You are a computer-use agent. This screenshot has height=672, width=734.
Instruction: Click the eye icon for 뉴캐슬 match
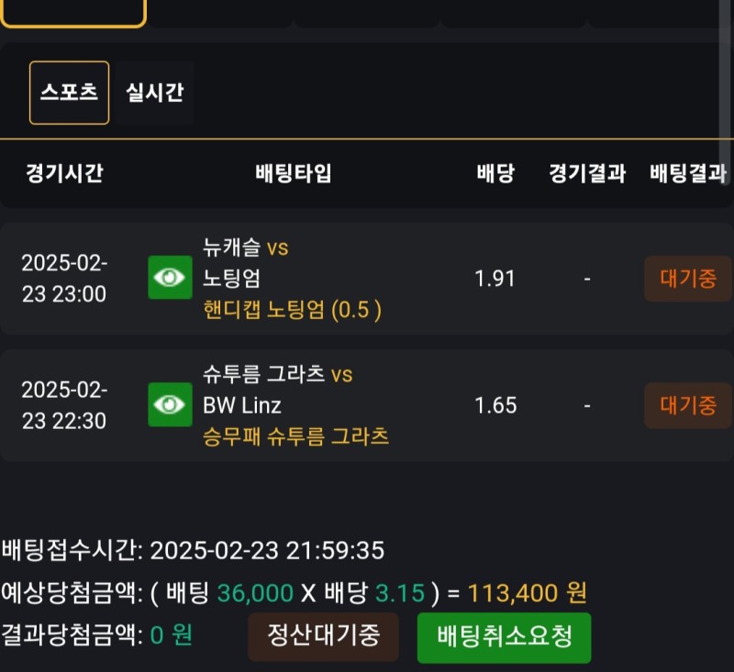coord(170,278)
